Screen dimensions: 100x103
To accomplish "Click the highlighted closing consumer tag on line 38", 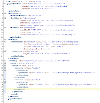I will point(19,89).
